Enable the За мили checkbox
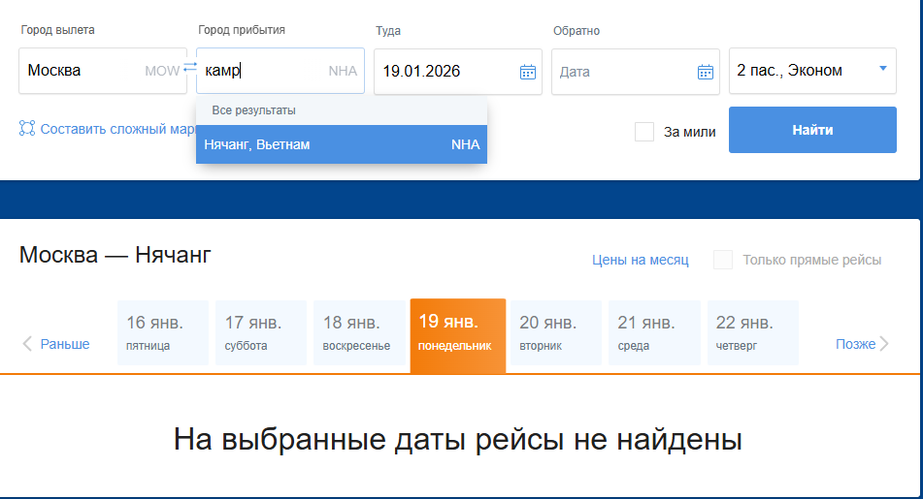This screenshot has height=499, width=923. click(644, 132)
